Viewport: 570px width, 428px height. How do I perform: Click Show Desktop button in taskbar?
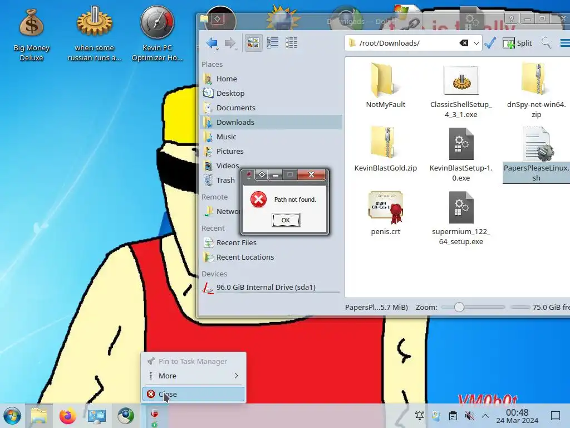(x=556, y=416)
